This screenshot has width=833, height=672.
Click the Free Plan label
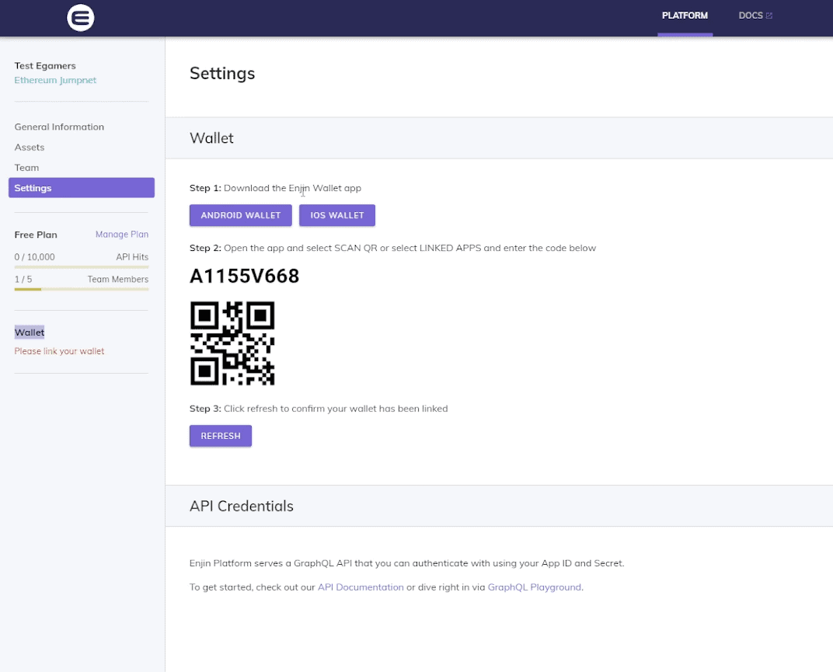click(x=36, y=235)
